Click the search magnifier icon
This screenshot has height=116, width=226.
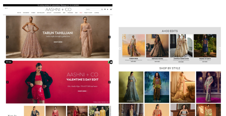102,9
